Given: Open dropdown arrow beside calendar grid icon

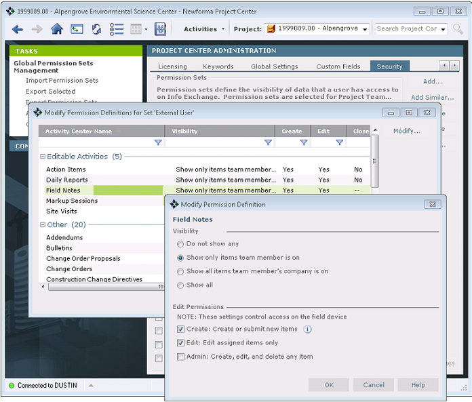Looking at the screenshot, I should tap(146, 29).
